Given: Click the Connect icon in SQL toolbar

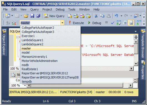Looking at the screenshot, I should 8,23.
